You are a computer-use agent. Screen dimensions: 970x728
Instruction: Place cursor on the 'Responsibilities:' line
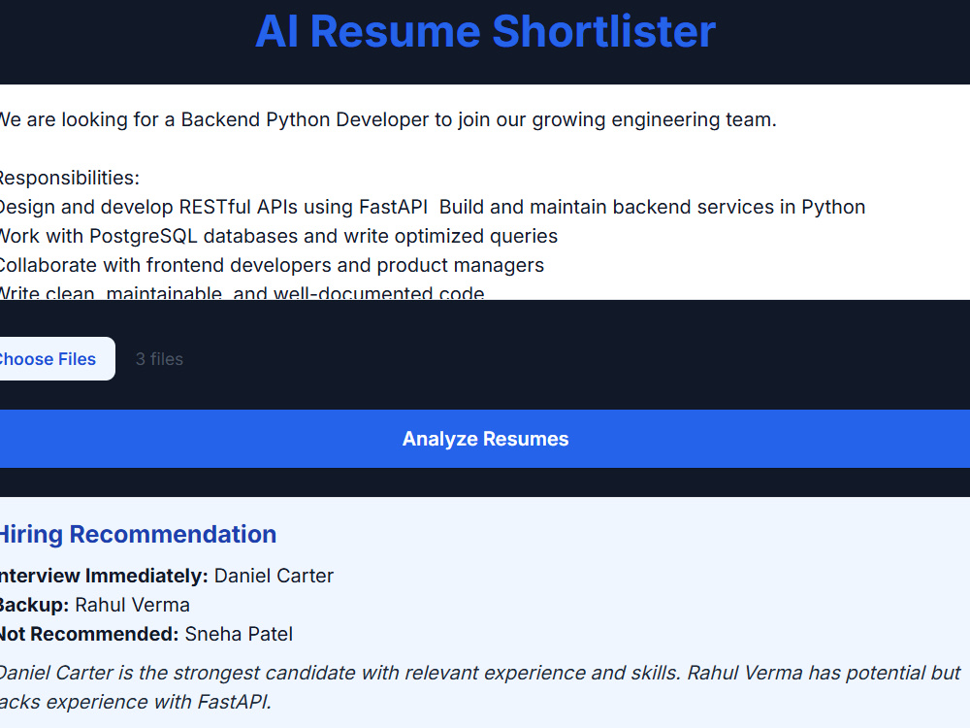pos(69,178)
